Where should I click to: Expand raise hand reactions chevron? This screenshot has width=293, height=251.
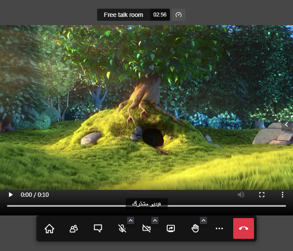point(203,221)
